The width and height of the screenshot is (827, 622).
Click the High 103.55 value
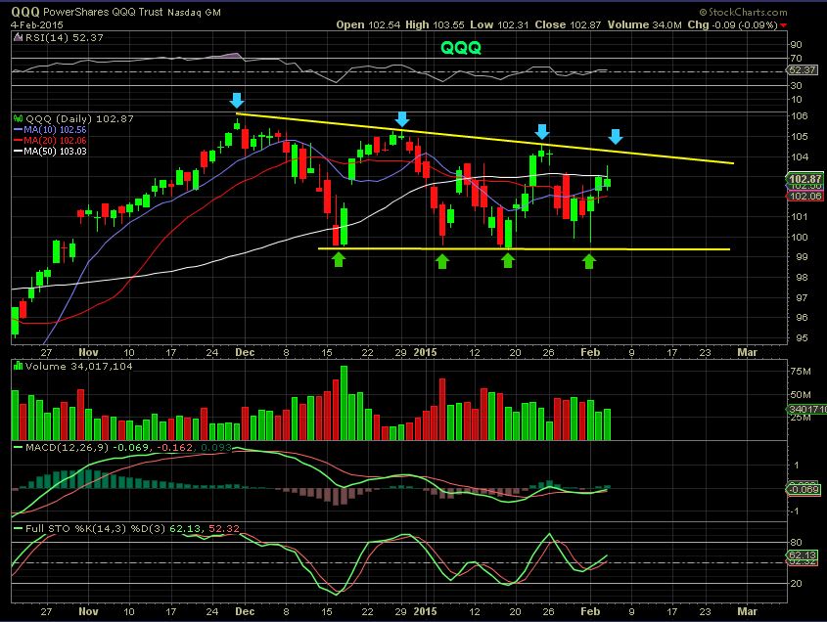435,24
